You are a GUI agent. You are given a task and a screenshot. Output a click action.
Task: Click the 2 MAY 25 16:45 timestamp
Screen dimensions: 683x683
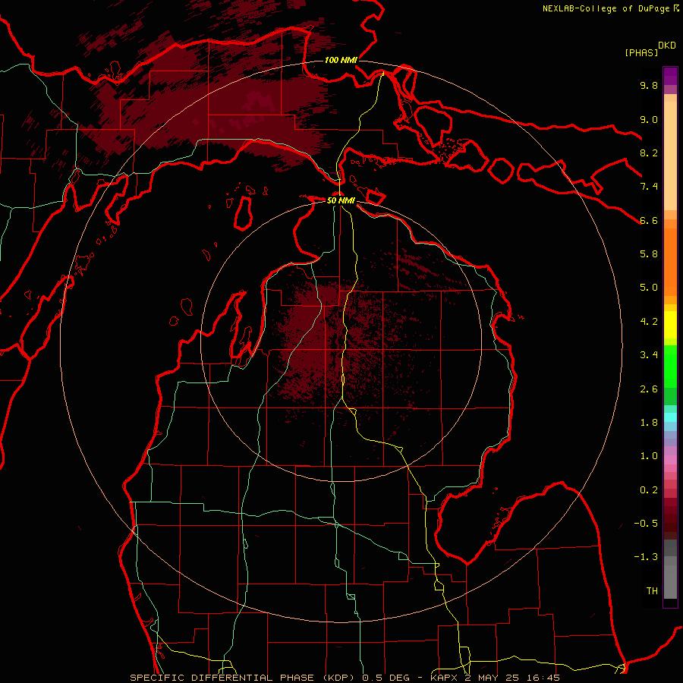(512, 678)
